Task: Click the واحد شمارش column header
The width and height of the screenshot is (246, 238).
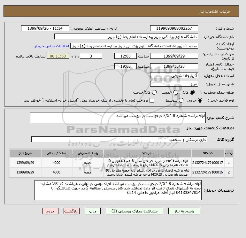Action: coord(88,153)
